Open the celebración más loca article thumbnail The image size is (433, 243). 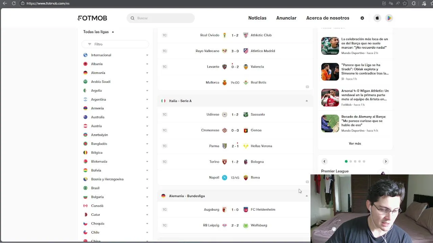pyautogui.click(x=330, y=46)
